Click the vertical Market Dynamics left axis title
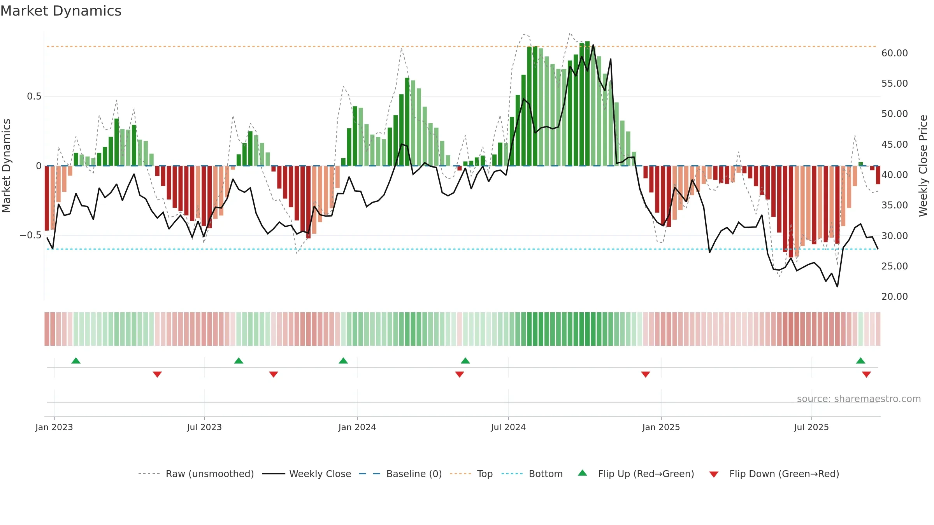934x525 pixels. (x=6, y=166)
